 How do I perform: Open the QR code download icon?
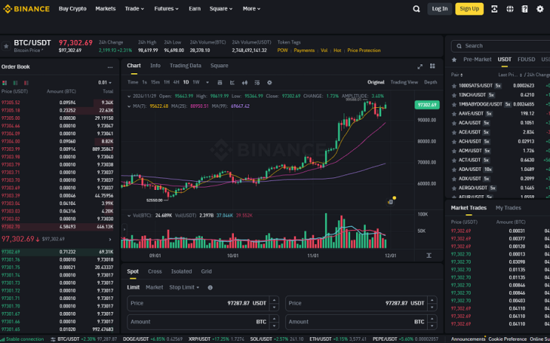coord(494,9)
